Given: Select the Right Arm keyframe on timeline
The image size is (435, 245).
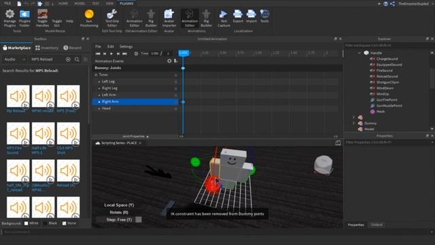Looking at the screenshot, I should (183, 102).
